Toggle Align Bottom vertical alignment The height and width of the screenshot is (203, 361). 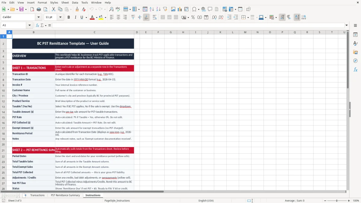click(x=146, y=17)
